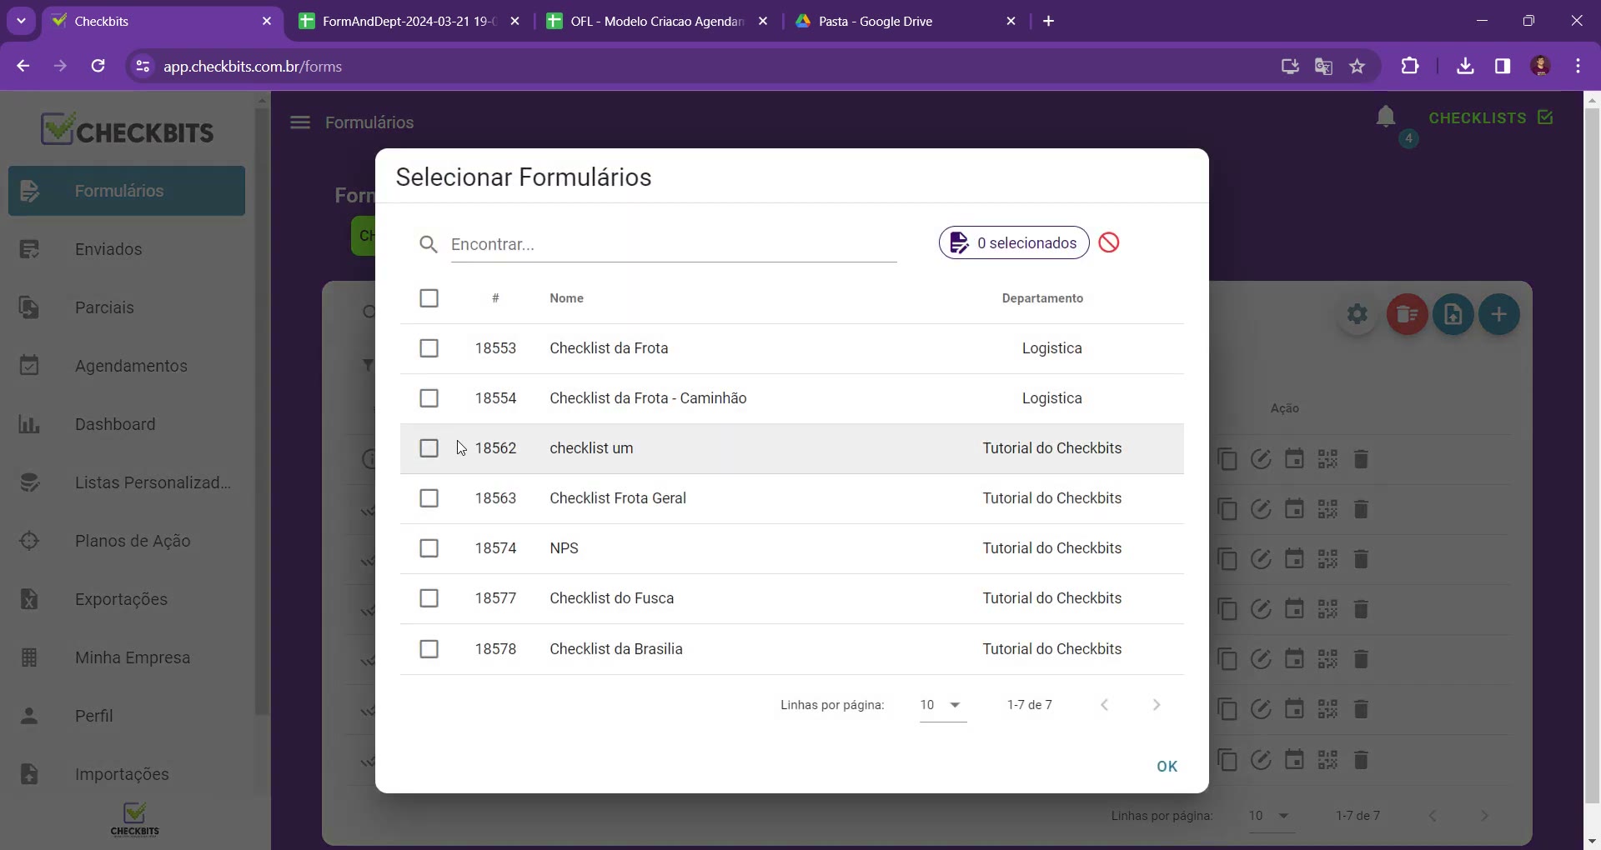Open Chrome profile avatar
Image resolution: width=1601 pixels, height=850 pixels.
[x=1541, y=66]
